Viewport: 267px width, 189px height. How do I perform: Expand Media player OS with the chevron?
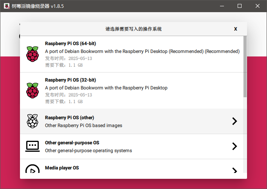[x=235, y=171]
